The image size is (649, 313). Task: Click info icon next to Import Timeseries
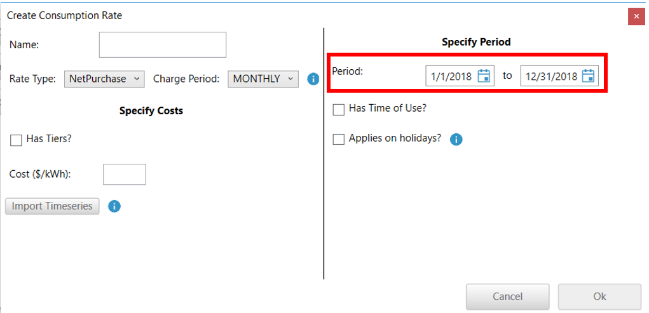pos(114,206)
